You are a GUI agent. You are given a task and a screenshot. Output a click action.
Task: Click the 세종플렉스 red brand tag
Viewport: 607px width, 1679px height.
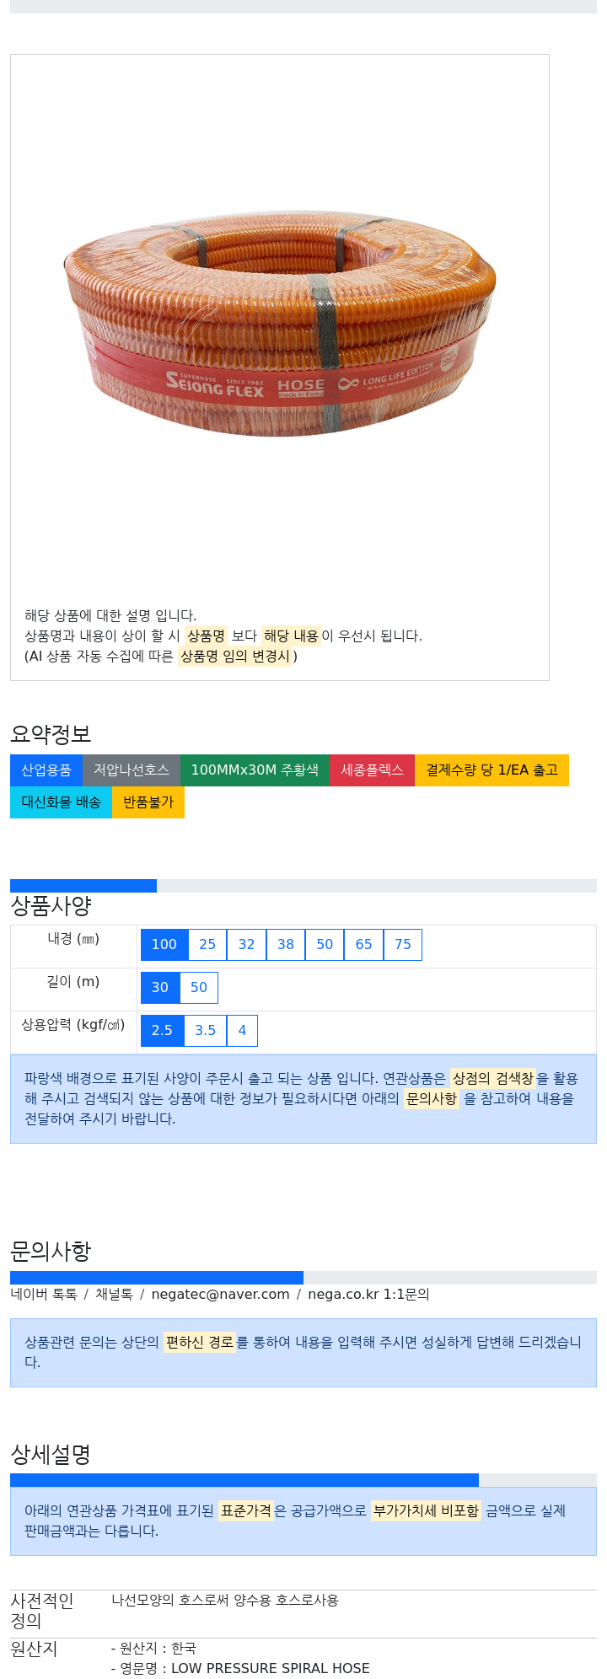pos(373,770)
